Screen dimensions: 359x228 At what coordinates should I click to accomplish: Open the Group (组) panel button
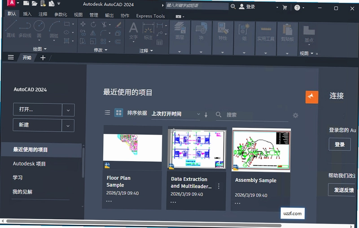[244, 32]
